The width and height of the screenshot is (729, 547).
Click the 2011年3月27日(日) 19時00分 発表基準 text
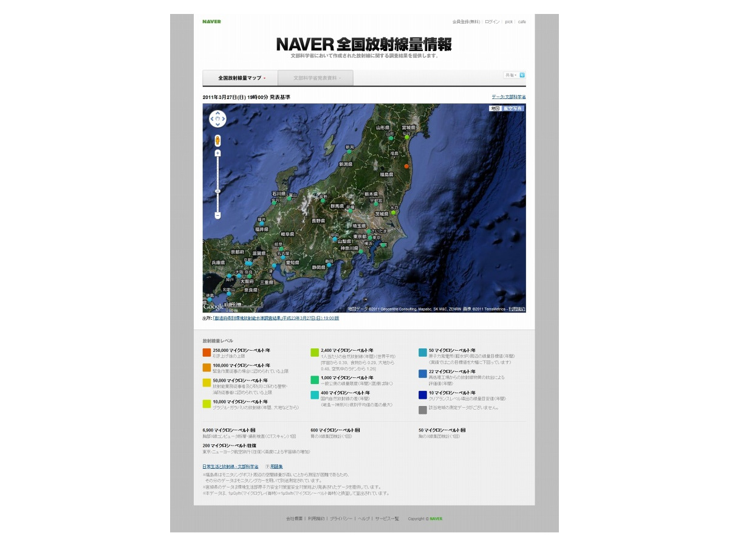(x=246, y=97)
